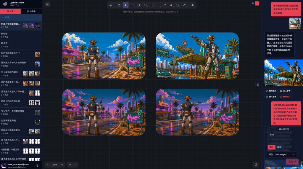Screen dimensions: 303x169
Task: Redo the canvas action
Action: coord(75,165)
